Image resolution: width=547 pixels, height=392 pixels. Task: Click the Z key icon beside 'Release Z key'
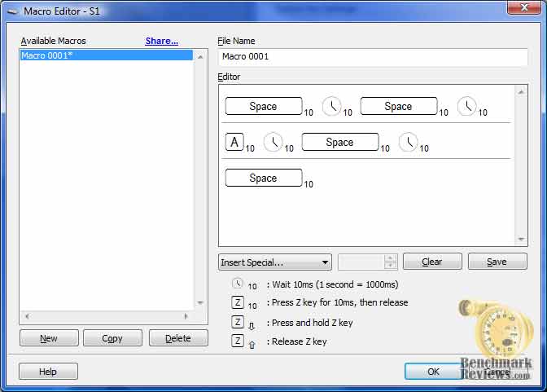pyautogui.click(x=238, y=341)
